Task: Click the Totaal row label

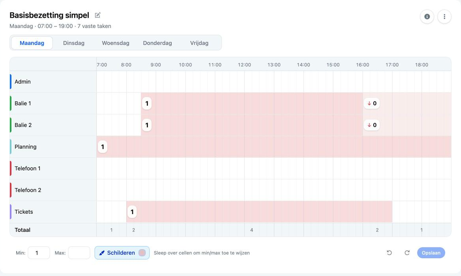Action: [22, 230]
